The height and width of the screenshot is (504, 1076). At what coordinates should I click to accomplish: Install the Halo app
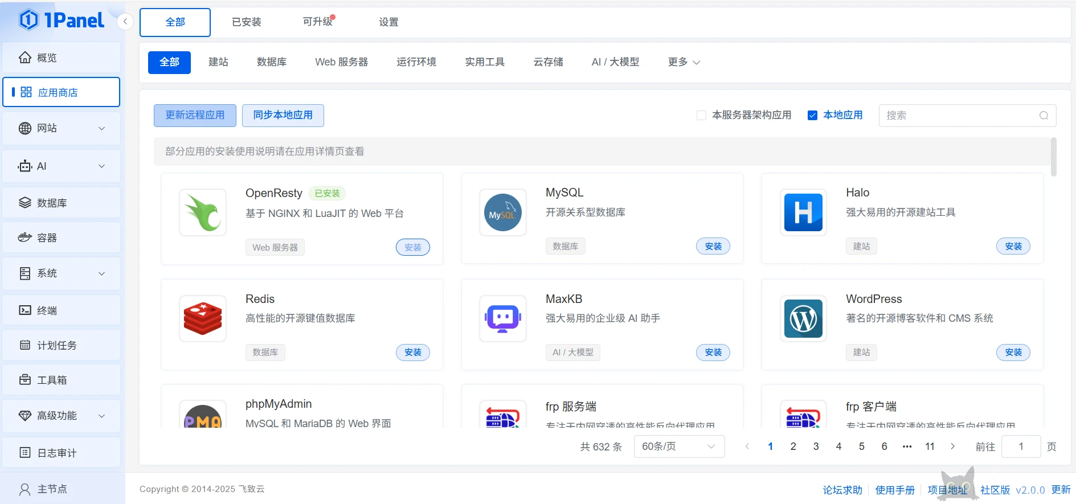pos(1013,246)
